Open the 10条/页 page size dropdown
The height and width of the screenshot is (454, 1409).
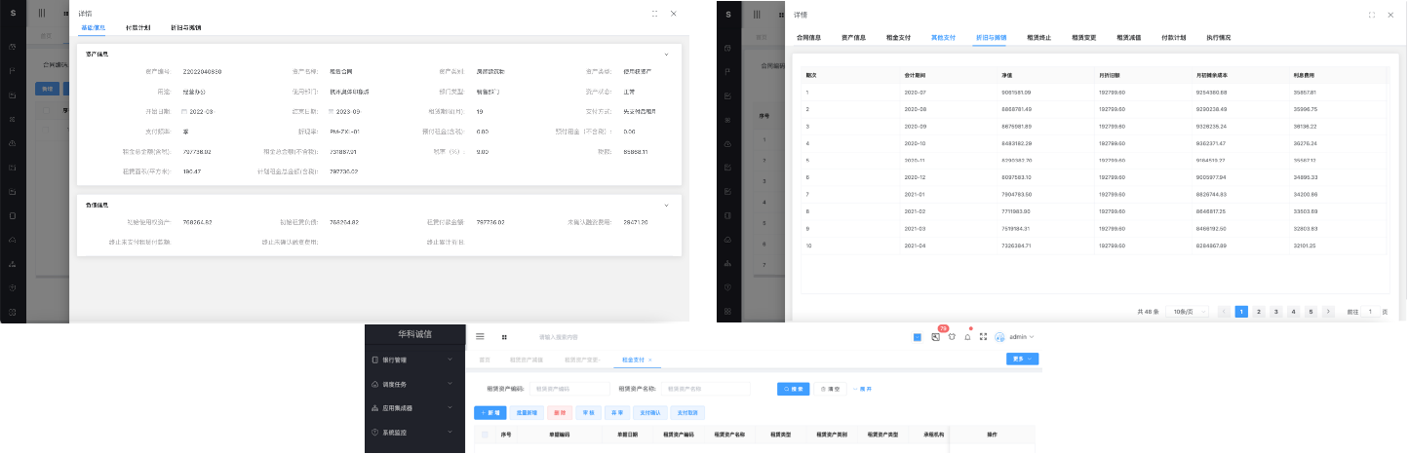click(1183, 312)
